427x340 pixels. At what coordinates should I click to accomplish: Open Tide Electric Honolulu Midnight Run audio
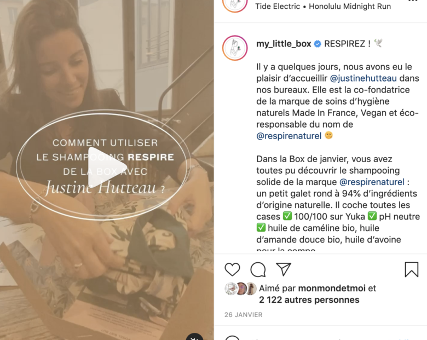323,6
